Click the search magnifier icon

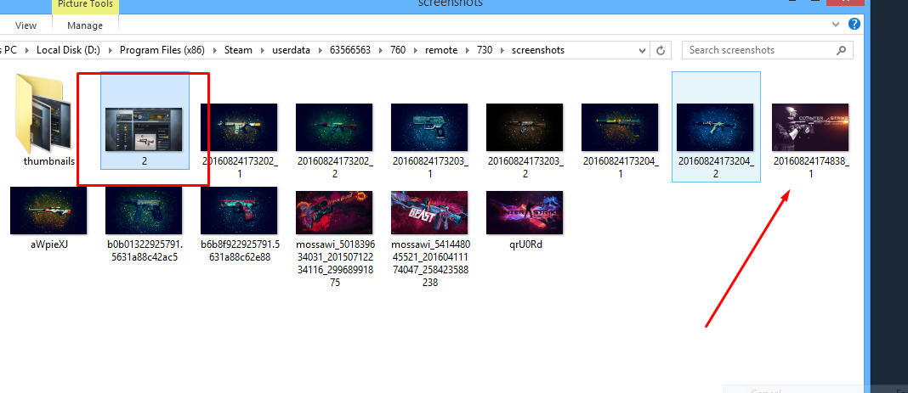pos(842,50)
